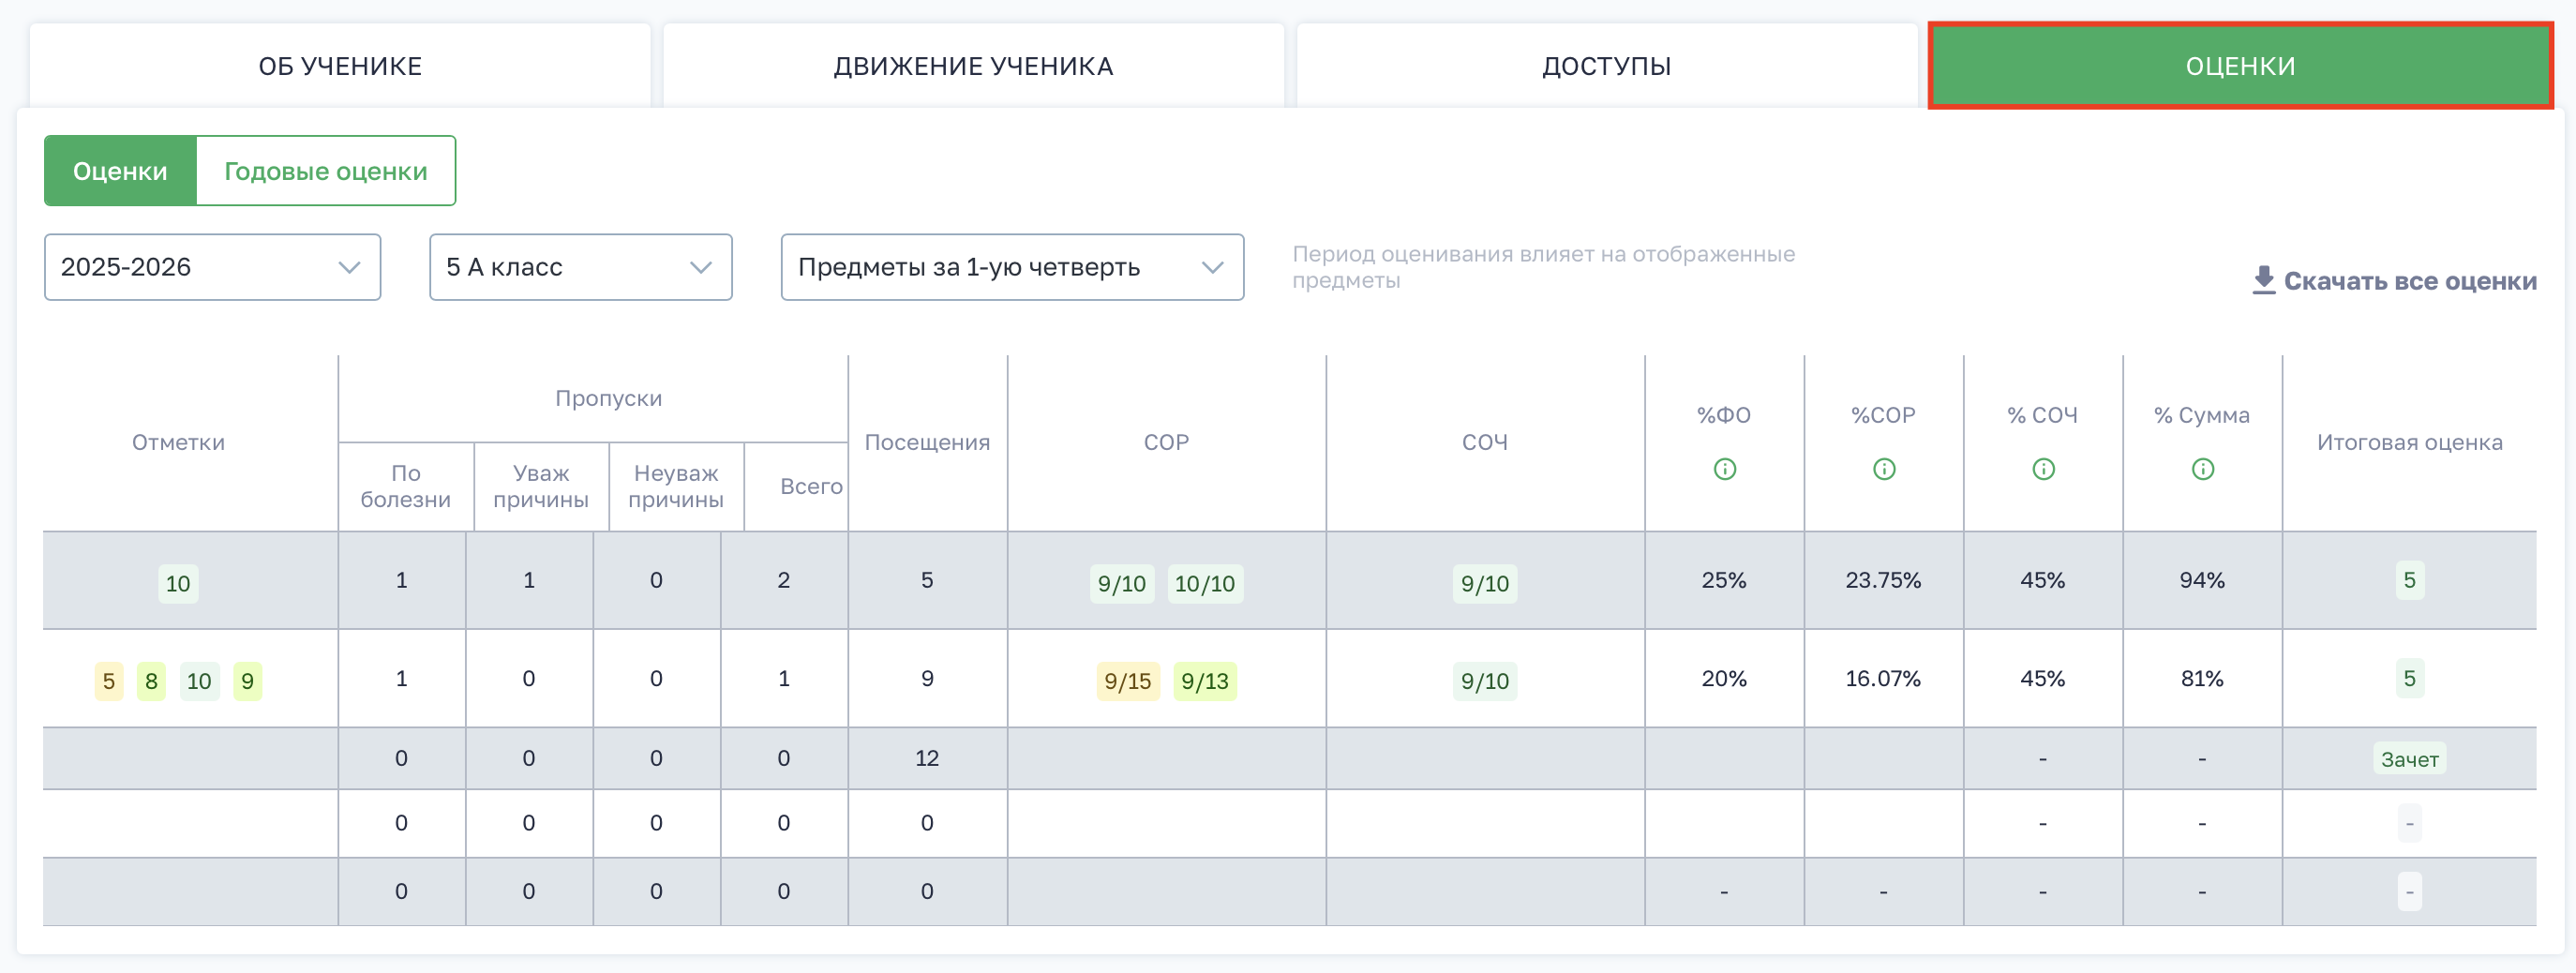Click the Скачать все оценки link
This screenshot has width=2576, height=973.
pos(2409,281)
